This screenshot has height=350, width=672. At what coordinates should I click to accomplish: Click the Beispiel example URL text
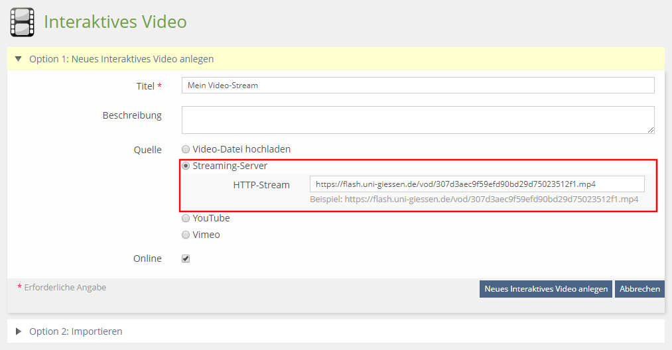(x=474, y=199)
